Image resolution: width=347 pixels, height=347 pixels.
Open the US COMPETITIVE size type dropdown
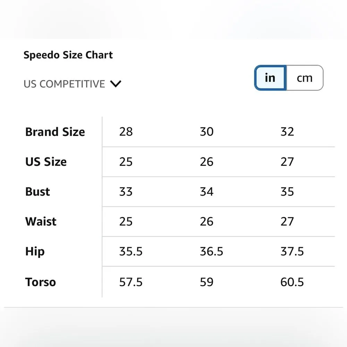(x=65, y=84)
